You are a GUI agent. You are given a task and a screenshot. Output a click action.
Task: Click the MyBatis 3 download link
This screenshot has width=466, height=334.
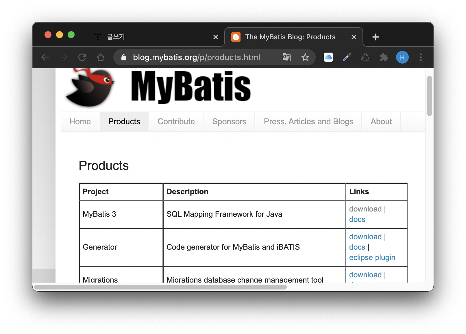pos(365,209)
